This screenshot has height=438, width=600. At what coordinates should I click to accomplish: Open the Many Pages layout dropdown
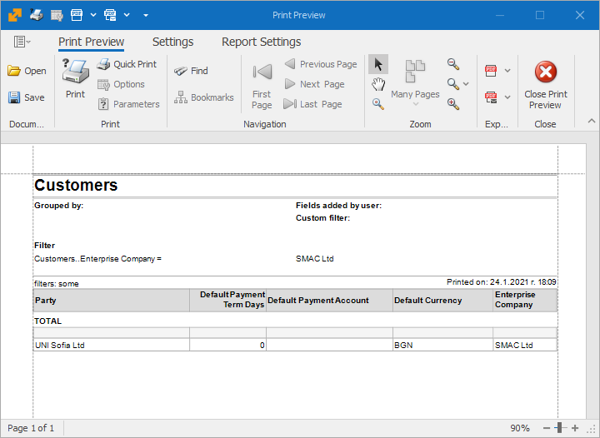pyautogui.click(x=415, y=83)
